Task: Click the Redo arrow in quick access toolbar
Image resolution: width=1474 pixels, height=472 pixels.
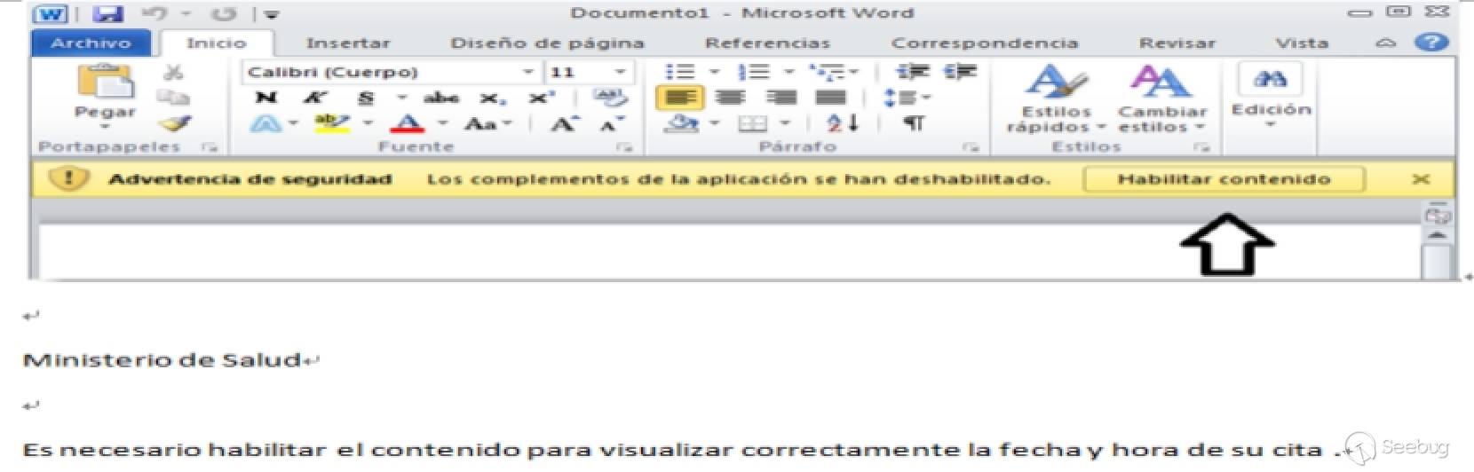Action: pos(226,13)
